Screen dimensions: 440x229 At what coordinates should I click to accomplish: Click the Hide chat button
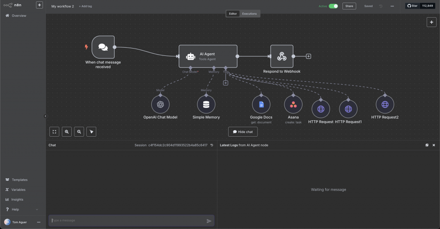coord(243,132)
